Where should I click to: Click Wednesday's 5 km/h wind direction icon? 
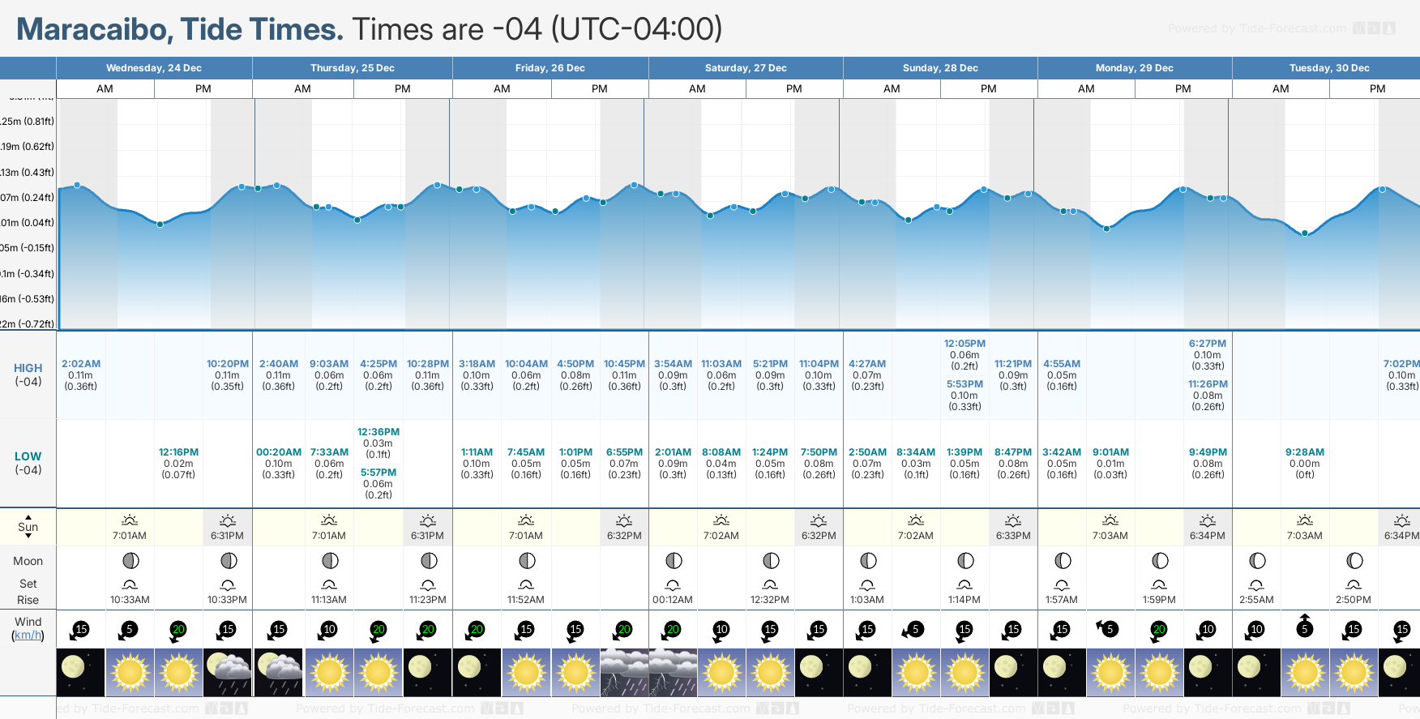(128, 630)
